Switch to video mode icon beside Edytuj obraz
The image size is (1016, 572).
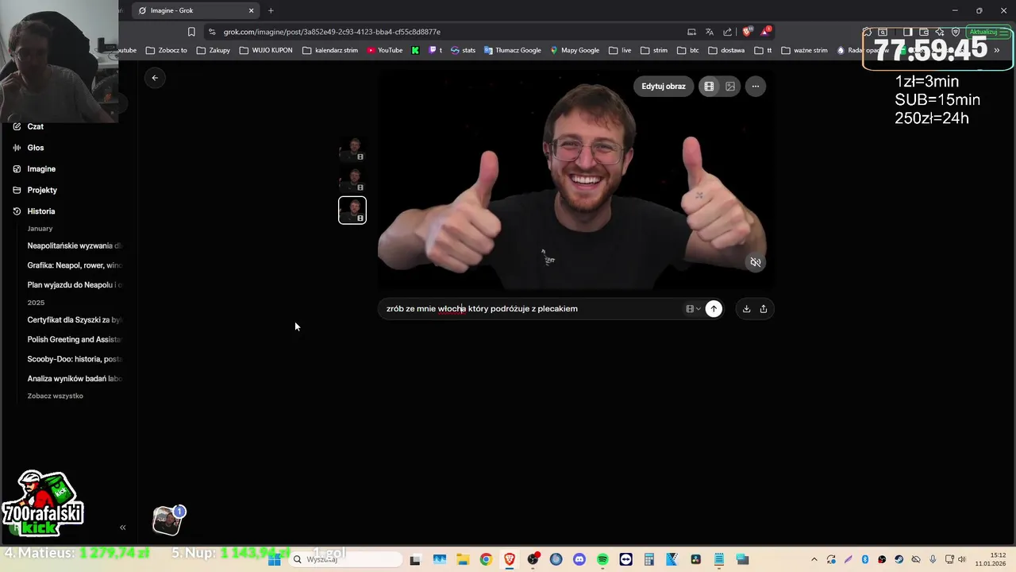tap(709, 87)
